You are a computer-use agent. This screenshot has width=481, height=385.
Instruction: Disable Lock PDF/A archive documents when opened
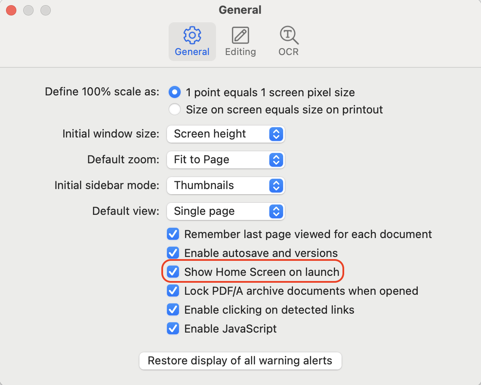pos(173,291)
